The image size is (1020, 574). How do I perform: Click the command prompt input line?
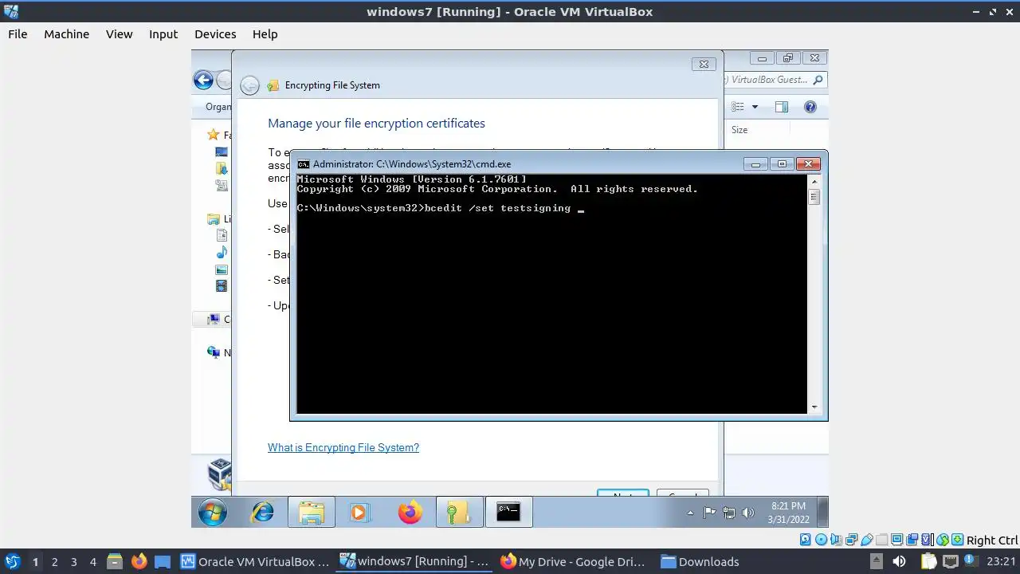pyautogui.click(x=441, y=208)
